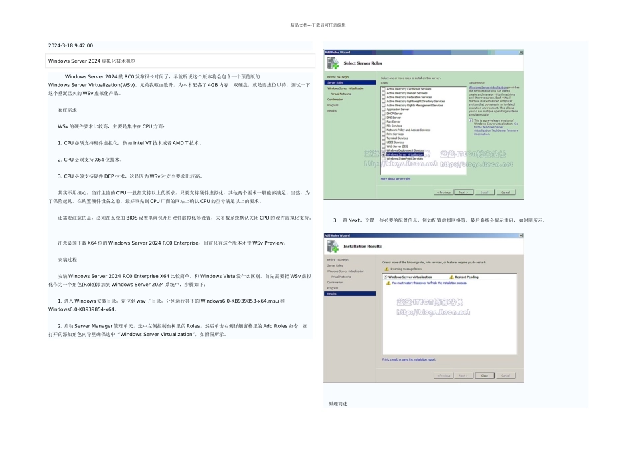Tick the Print Services role checkbox
636x449 pixels.
384,134
